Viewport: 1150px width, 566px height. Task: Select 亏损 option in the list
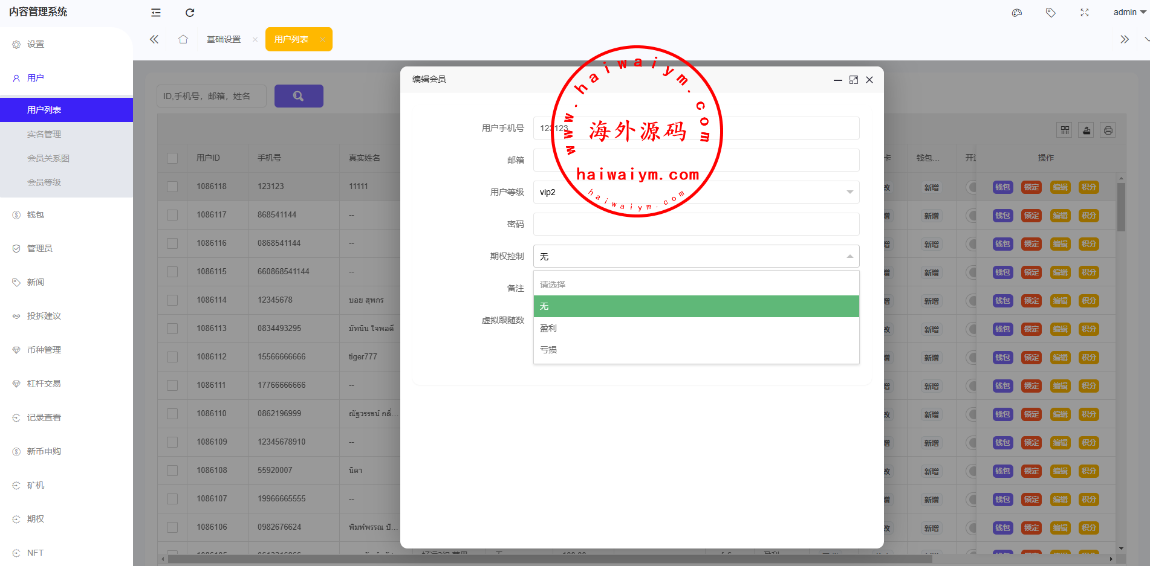[x=696, y=350]
